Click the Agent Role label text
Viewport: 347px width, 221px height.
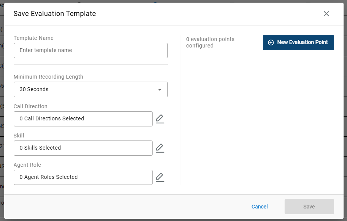[x=27, y=165]
